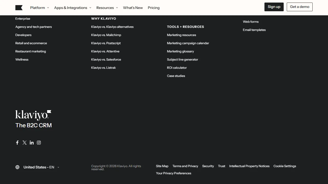Open Subject line generator link

[x=182, y=60]
